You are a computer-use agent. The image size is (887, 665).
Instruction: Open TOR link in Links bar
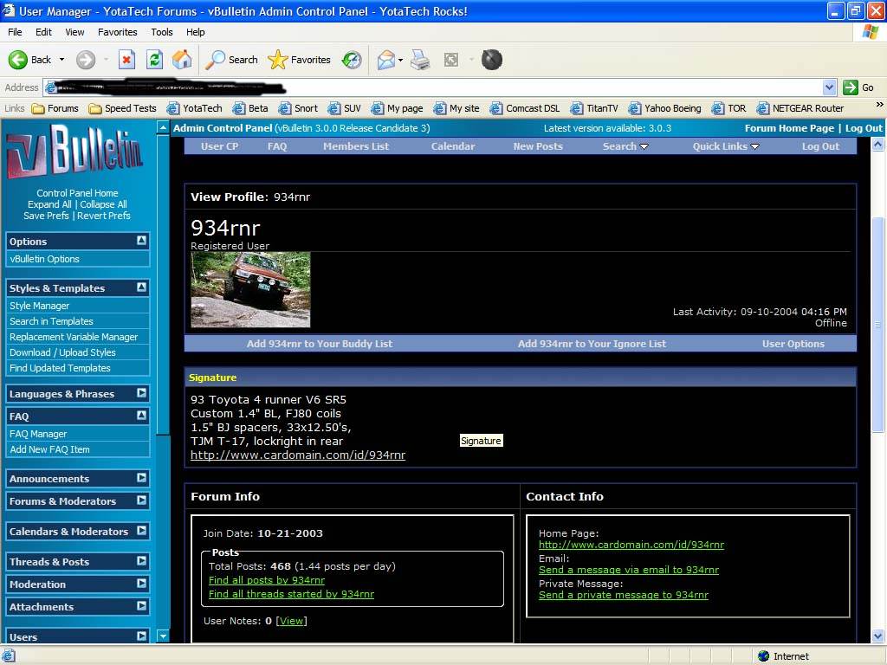coord(728,108)
